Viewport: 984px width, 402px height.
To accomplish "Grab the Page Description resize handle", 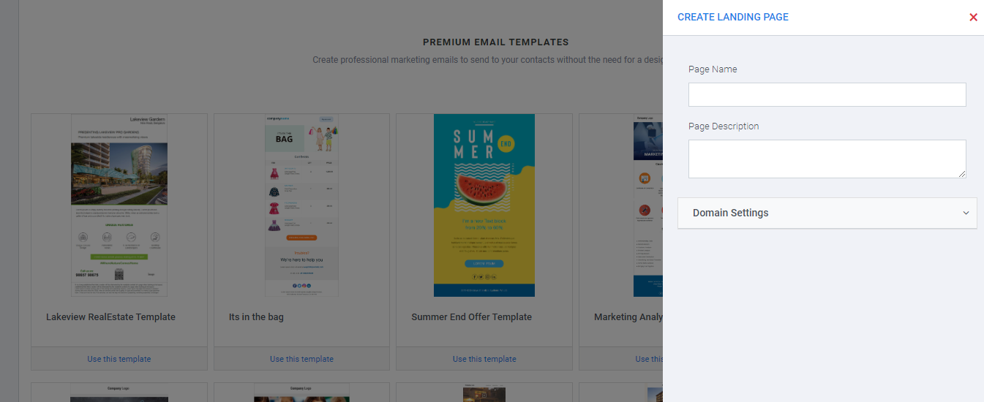I will [x=962, y=174].
